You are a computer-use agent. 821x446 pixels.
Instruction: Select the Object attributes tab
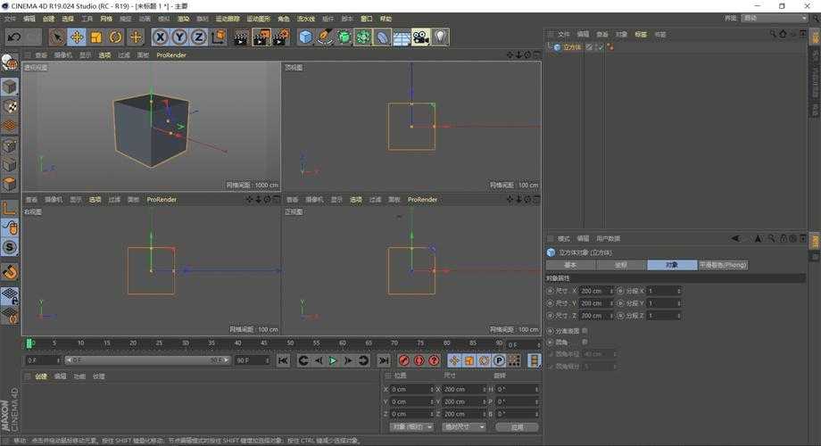672,265
